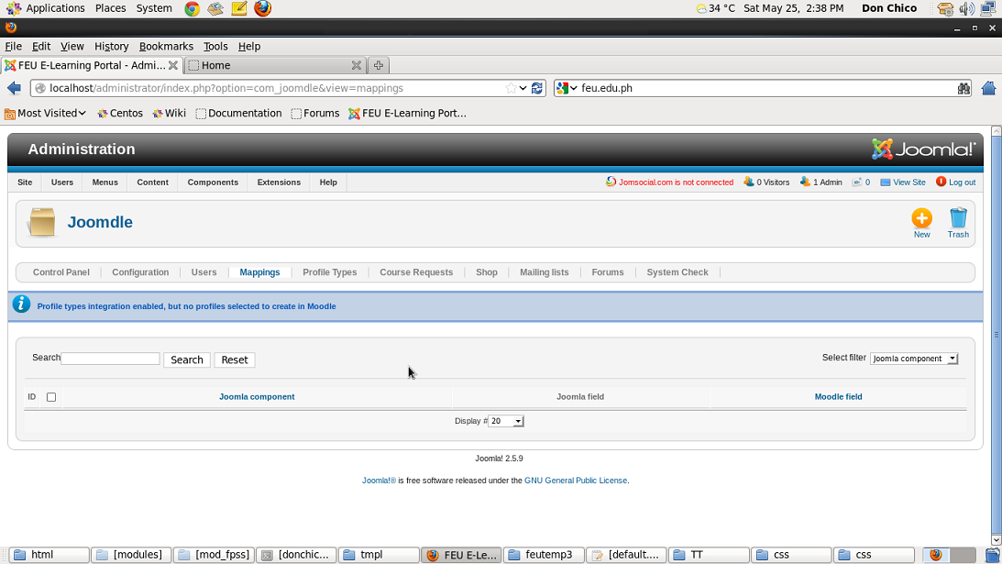Click the Search text input field

110,359
